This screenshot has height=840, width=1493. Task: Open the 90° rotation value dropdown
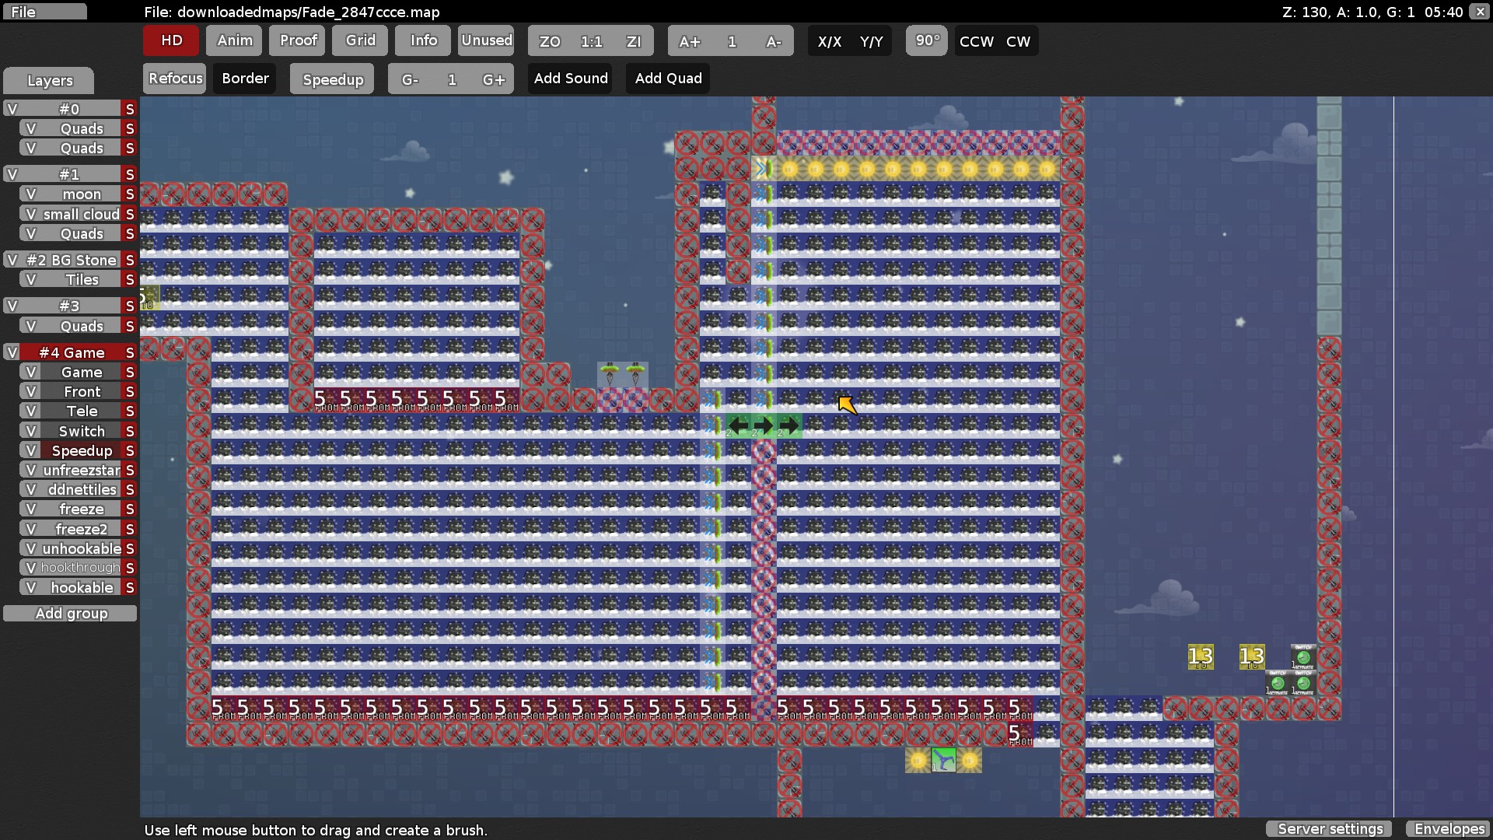click(927, 40)
